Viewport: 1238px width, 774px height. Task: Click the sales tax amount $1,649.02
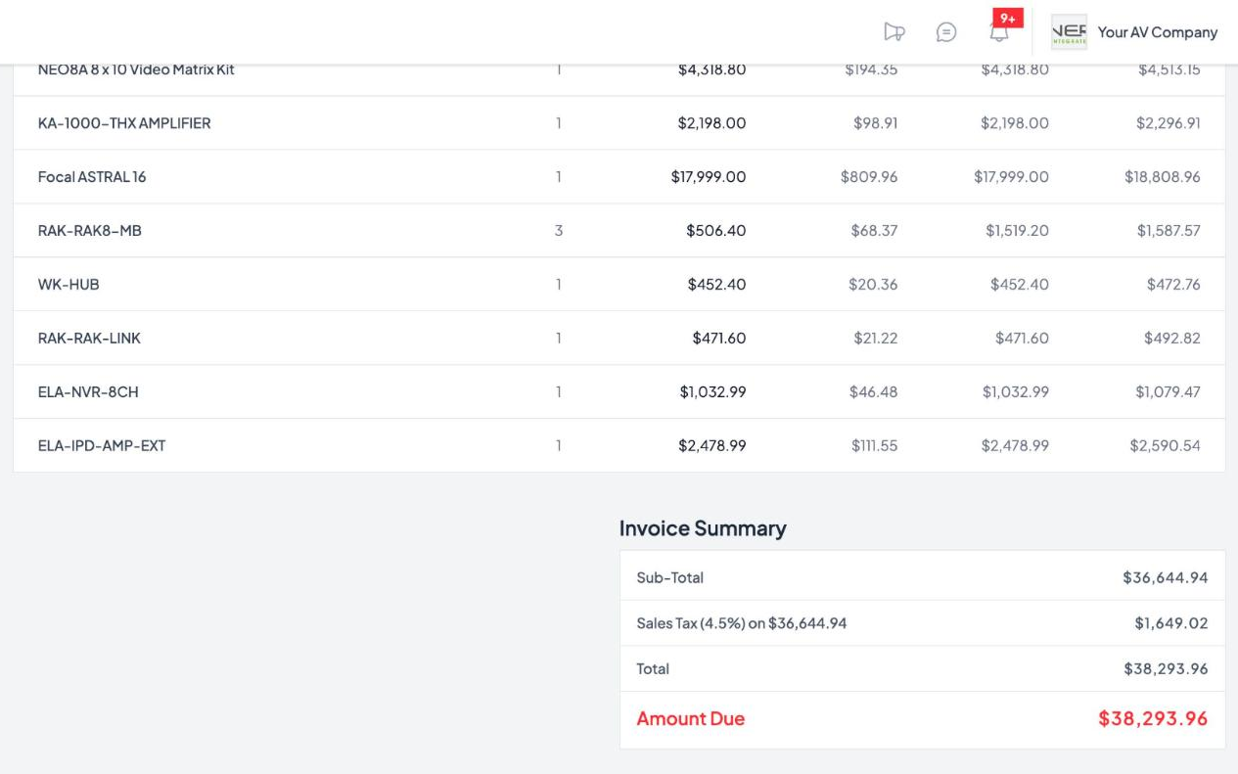(1171, 623)
